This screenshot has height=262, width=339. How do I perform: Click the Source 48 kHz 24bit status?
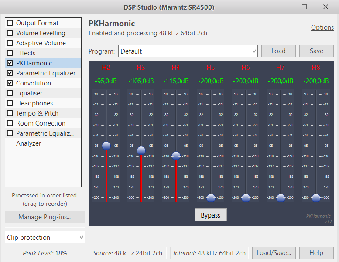(x=127, y=253)
